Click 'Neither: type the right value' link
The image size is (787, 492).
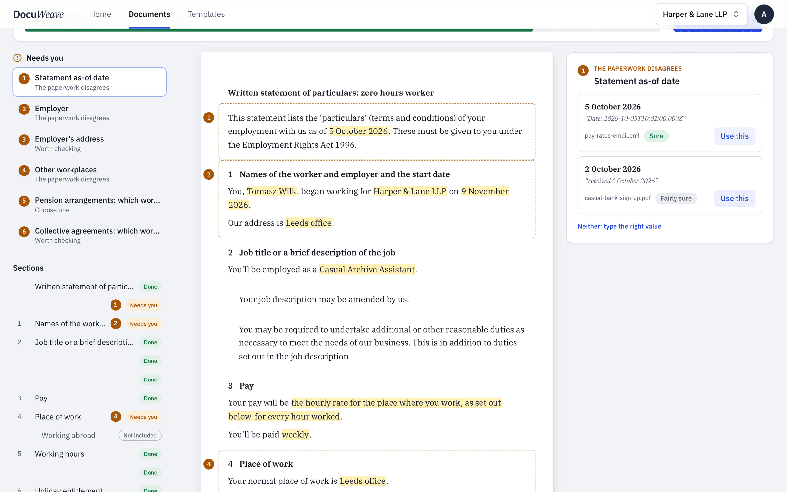[619, 226]
